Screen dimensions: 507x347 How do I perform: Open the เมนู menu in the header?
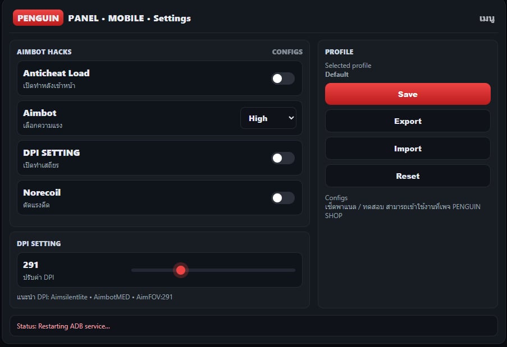tap(486, 18)
